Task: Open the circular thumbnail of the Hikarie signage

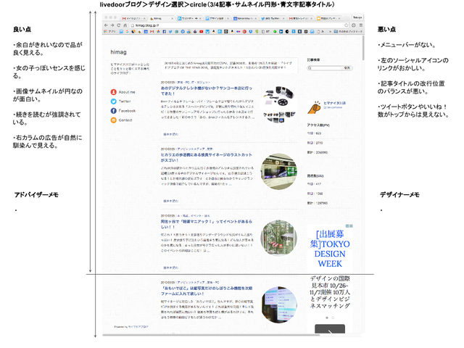Action: [x=278, y=171]
